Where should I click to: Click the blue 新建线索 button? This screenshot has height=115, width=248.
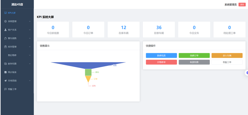161,56
